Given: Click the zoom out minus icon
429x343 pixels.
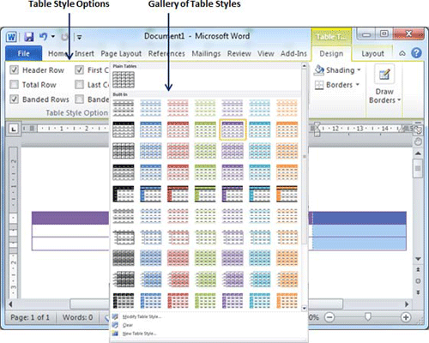Looking at the screenshot, I should click(x=329, y=317).
